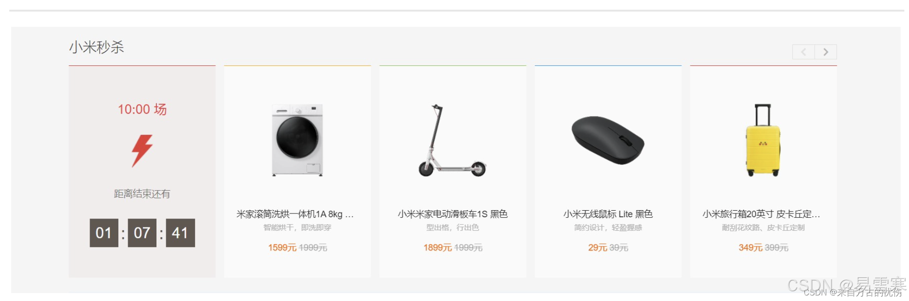Viewport: 909px width, 301px height.
Task: Open the black wireless mouse image
Action: point(608,140)
